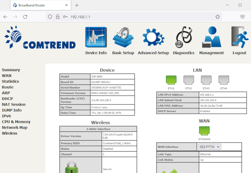This screenshot has width=251, height=173.
Task: Open DHCP in the sidebar menu
Action: pos(7,99)
